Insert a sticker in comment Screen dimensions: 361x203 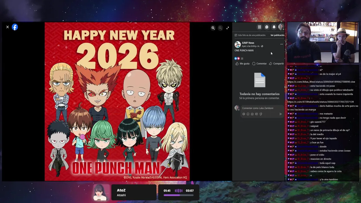click(261, 114)
